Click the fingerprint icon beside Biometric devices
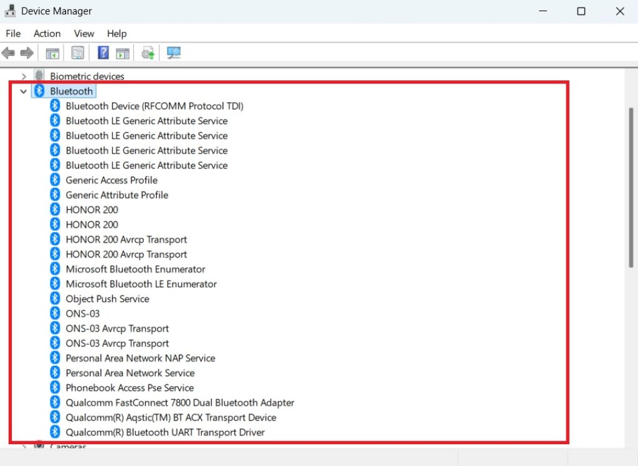 click(39, 75)
